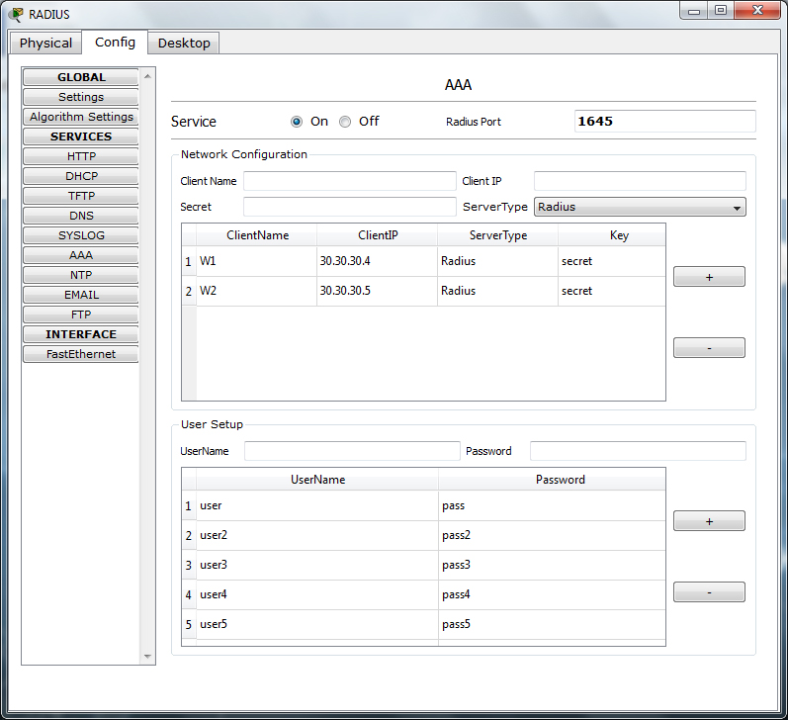
Task: Click the Client Name input field
Action: click(x=350, y=181)
